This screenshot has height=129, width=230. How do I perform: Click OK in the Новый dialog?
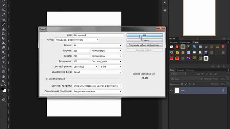[x=144, y=35]
